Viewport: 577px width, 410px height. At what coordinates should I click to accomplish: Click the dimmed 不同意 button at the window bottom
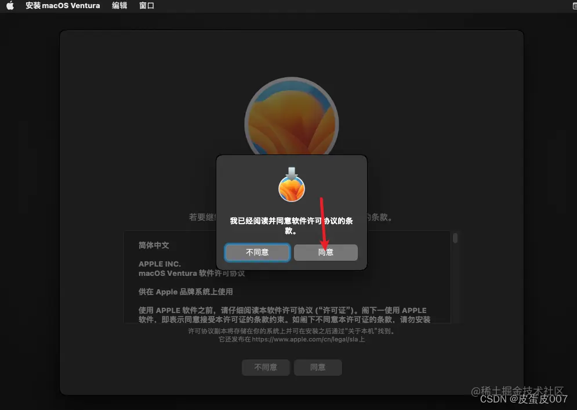click(266, 367)
